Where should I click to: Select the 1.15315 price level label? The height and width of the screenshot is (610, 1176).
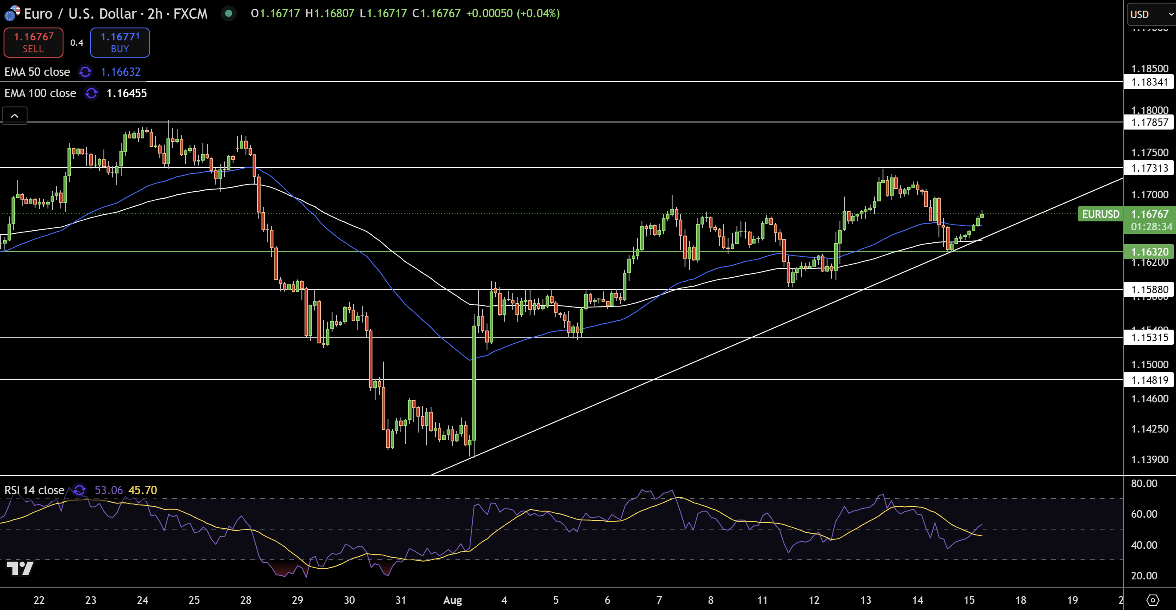1149,337
